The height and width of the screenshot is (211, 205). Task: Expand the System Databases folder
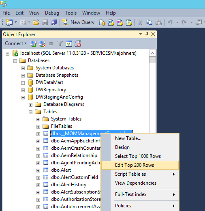point(23,68)
